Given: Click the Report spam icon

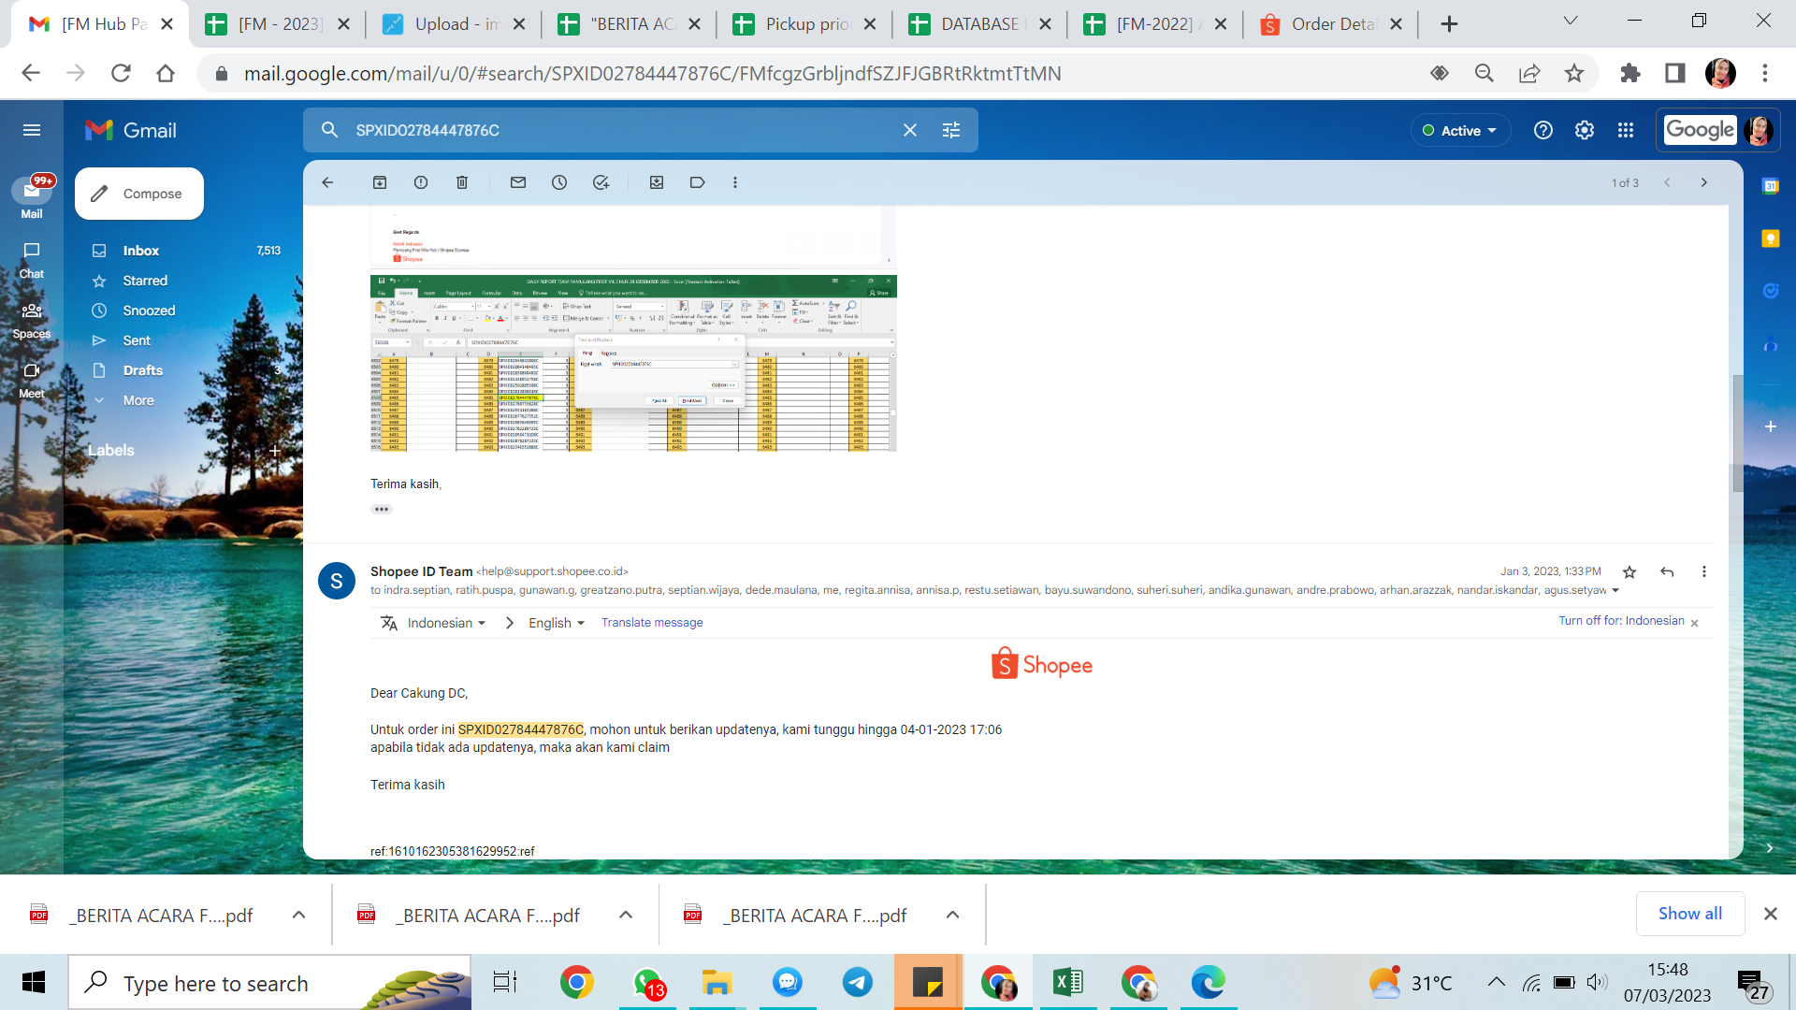Looking at the screenshot, I should 421,182.
